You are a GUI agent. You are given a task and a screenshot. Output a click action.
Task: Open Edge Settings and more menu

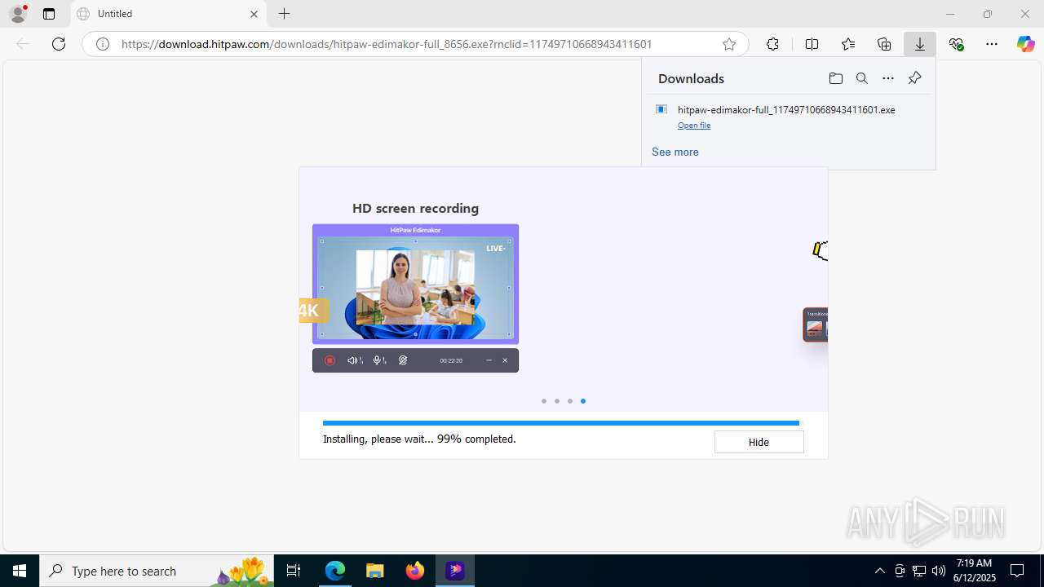[992, 44]
